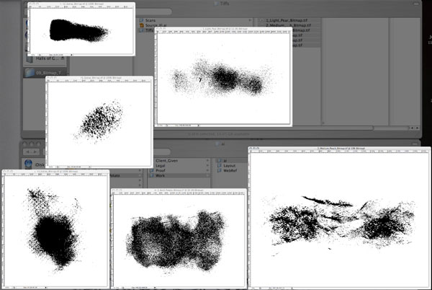This screenshot has width=432, height=290.
Task: Click the ai folder proxy icon in title bar
Action: click(217, 144)
